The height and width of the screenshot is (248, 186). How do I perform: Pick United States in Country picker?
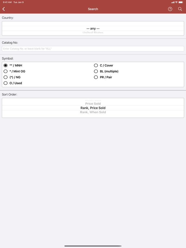(x=93, y=33)
